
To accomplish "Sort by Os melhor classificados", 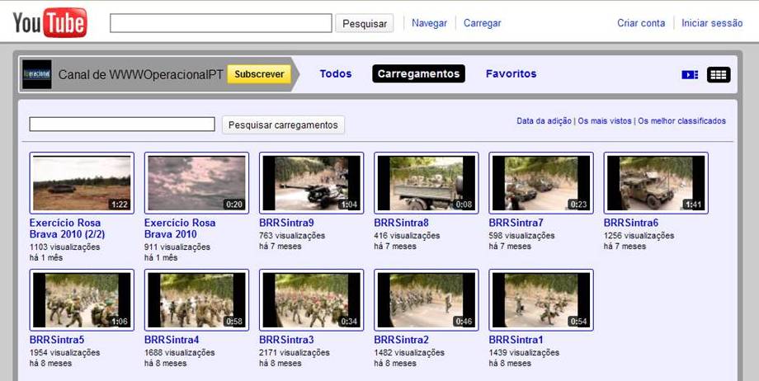I will pos(681,121).
